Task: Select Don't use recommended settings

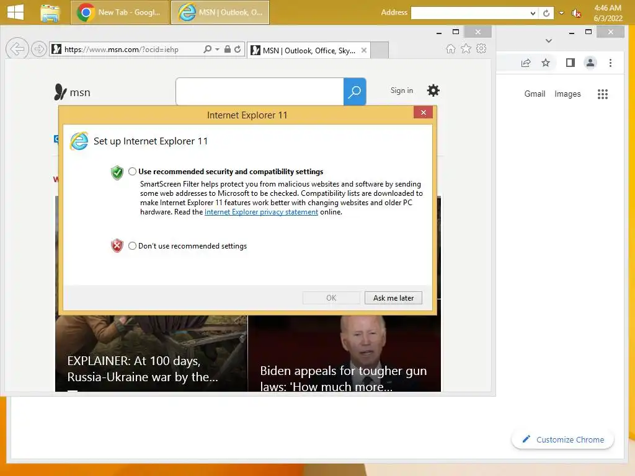Action: tap(133, 246)
